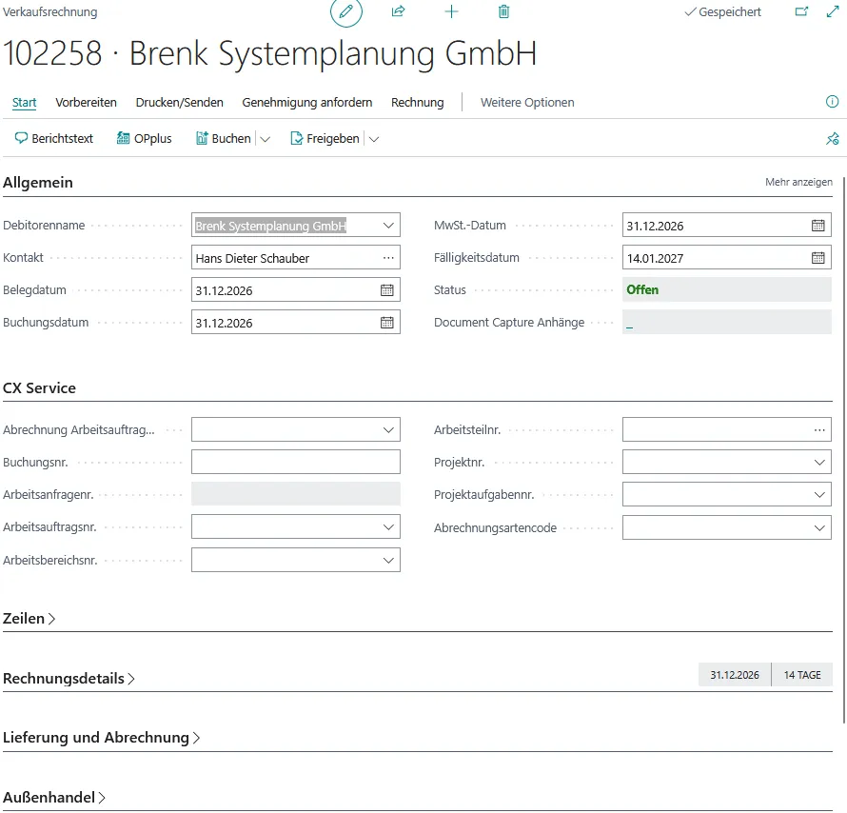Click the plus icon for new invoice
Viewport: 847px width, 813px height.
coord(451,11)
